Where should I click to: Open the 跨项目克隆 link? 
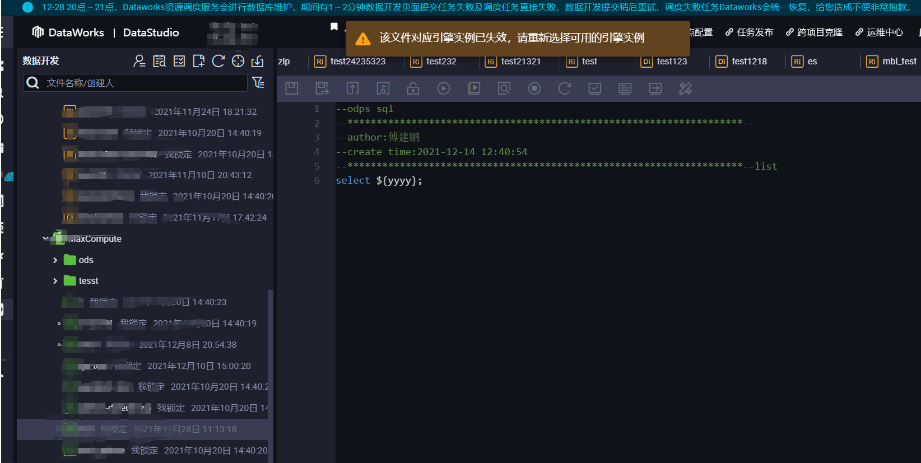point(814,32)
